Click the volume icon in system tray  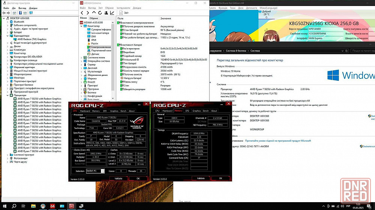point(342,206)
